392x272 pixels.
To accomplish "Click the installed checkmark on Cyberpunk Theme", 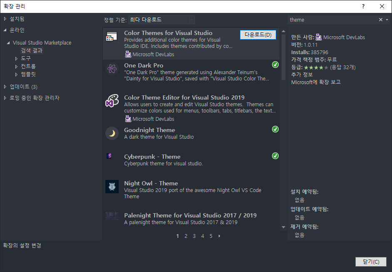I will 275,156.
